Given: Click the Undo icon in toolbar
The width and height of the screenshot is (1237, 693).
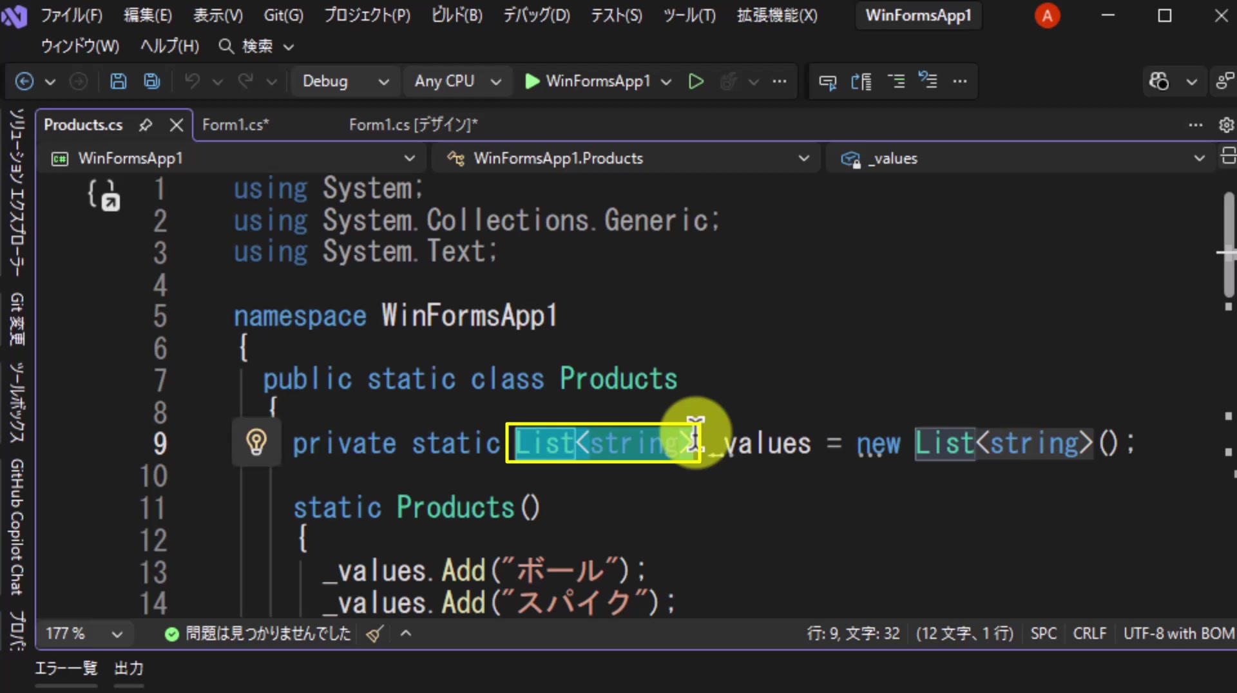Looking at the screenshot, I should pos(192,81).
